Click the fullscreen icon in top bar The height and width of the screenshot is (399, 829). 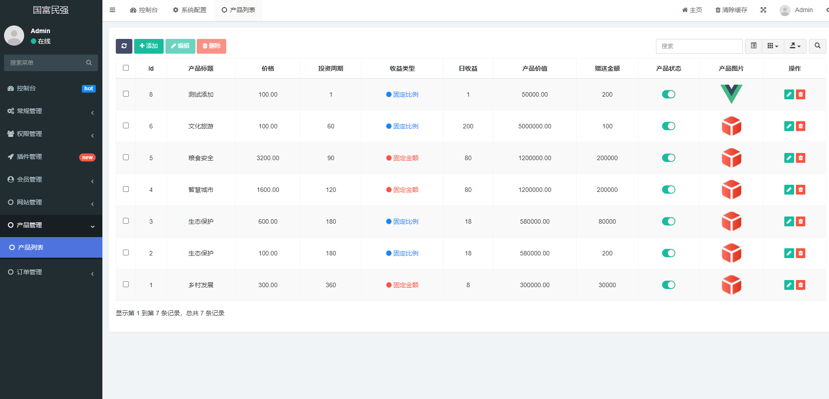pos(763,10)
